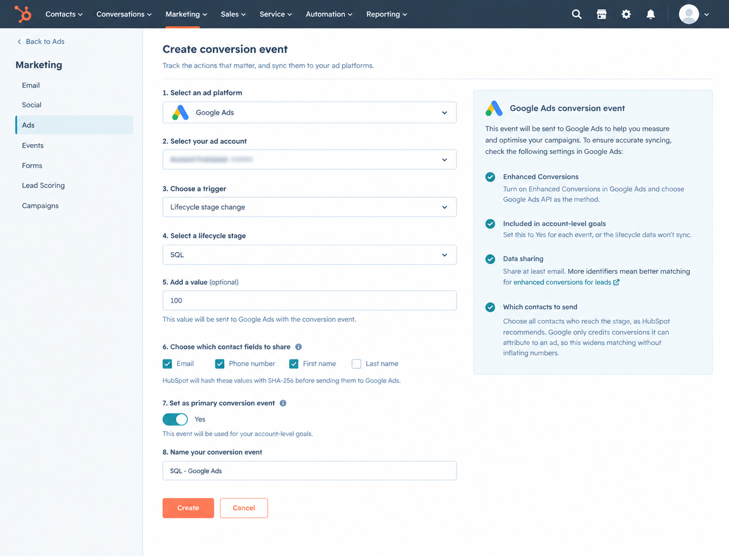The image size is (729, 556).
Task: Open Email in the Marketing sidebar
Action: [31, 85]
